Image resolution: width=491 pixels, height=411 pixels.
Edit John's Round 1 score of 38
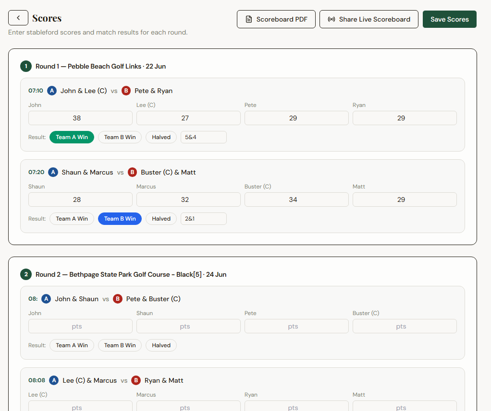coord(81,118)
